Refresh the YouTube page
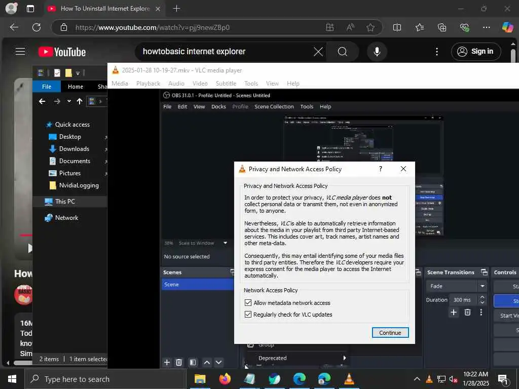 (36, 27)
